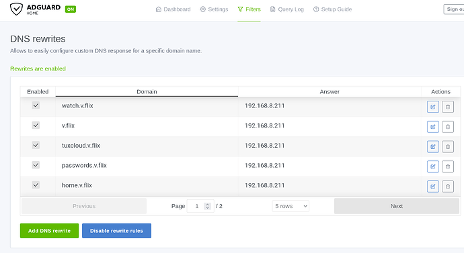The height and width of the screenshot is (253, 464).
Task: Toggle the Enabled checkbox for v.flix
Action: 36,125
